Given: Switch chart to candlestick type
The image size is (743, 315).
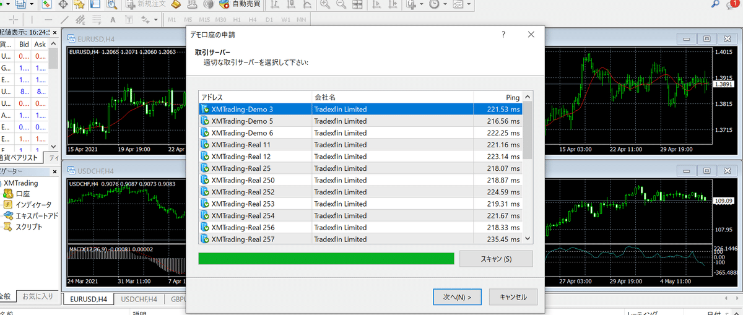Looking at the screenshot, I should (290, 4).
